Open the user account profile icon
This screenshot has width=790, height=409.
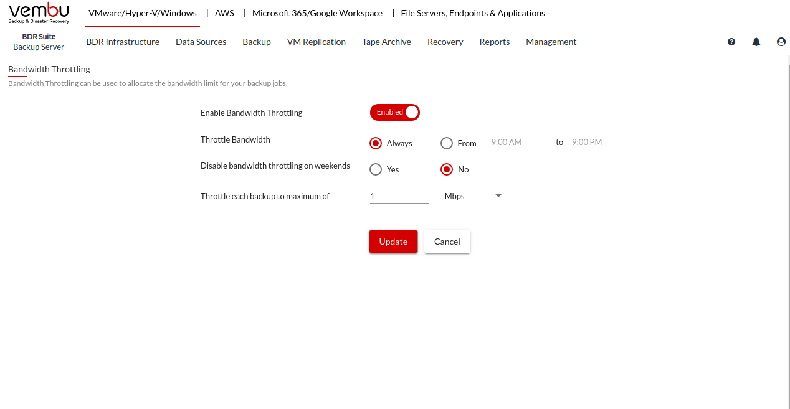(x=781, y=42)
